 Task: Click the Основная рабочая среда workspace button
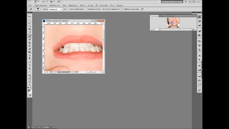click(x=172, y=1)
